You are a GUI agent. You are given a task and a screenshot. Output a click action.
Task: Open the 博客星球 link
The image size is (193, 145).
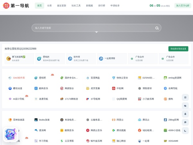click(x=147, y=88)
